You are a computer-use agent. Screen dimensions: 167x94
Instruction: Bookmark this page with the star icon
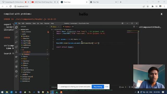148,6
